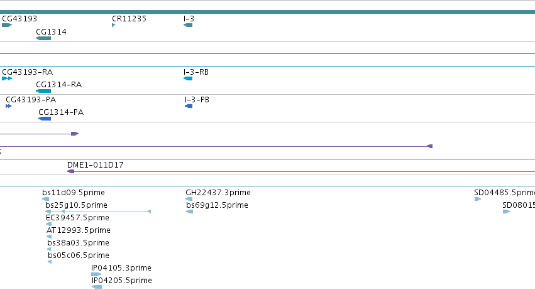This screenshot has width=535, height=290.
Task: Click the CG1314 gene feature arrow
Action: (43, 38)
